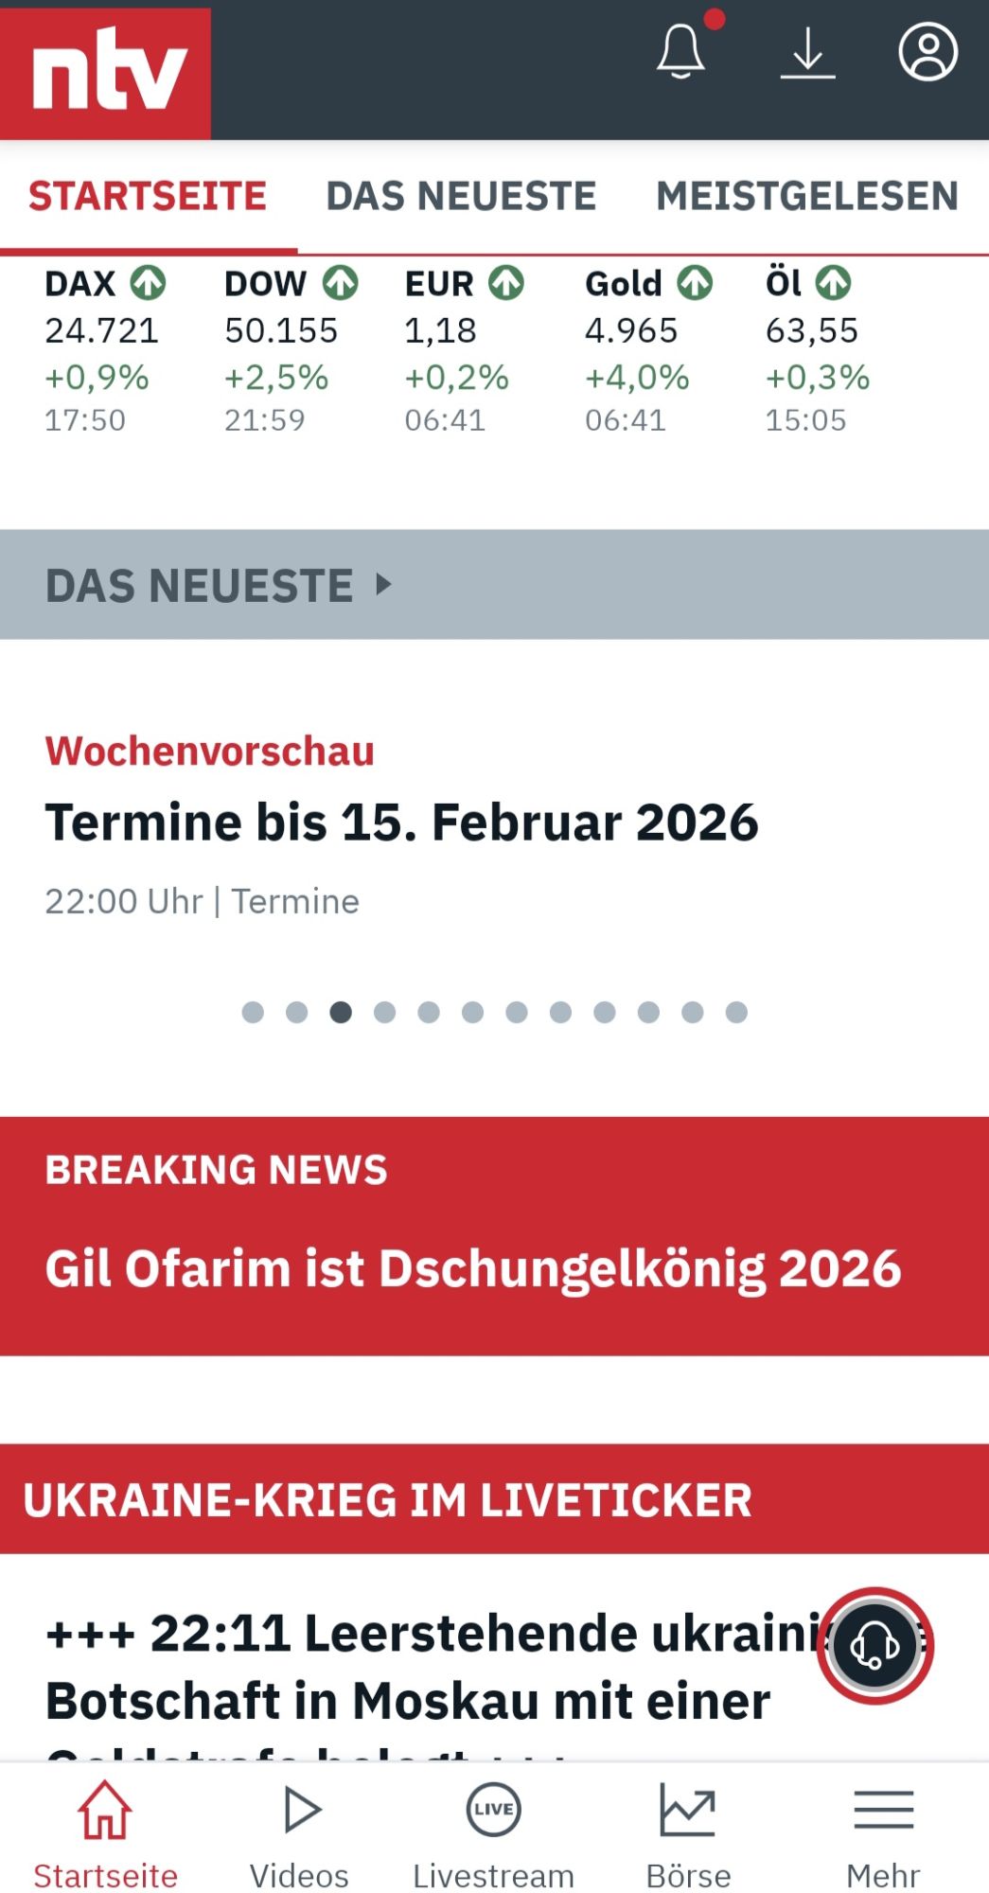Jump to the last carousel dot

pos(736,1013)
